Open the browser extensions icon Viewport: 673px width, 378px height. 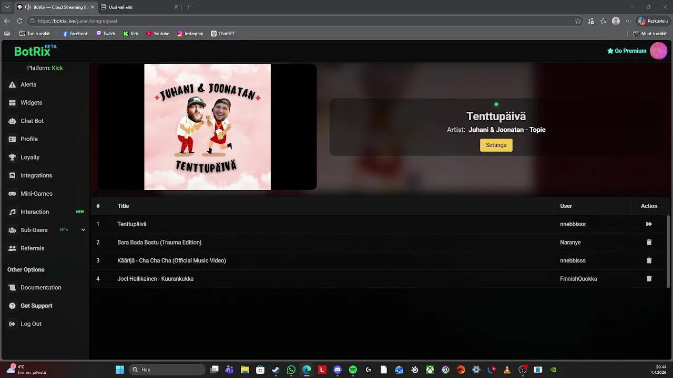pyautogui.click(x=591, y=21)
